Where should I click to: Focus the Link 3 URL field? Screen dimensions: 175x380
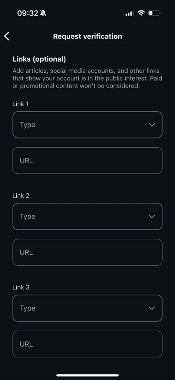[87, 344]
